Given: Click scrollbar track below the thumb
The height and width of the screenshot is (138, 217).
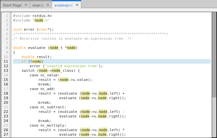Looking at the screenshot, I should [214, 117].
